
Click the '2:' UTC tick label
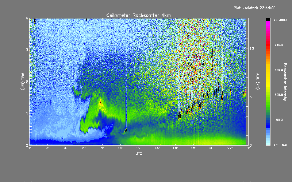pyautogui.click(x=48, y=148)
